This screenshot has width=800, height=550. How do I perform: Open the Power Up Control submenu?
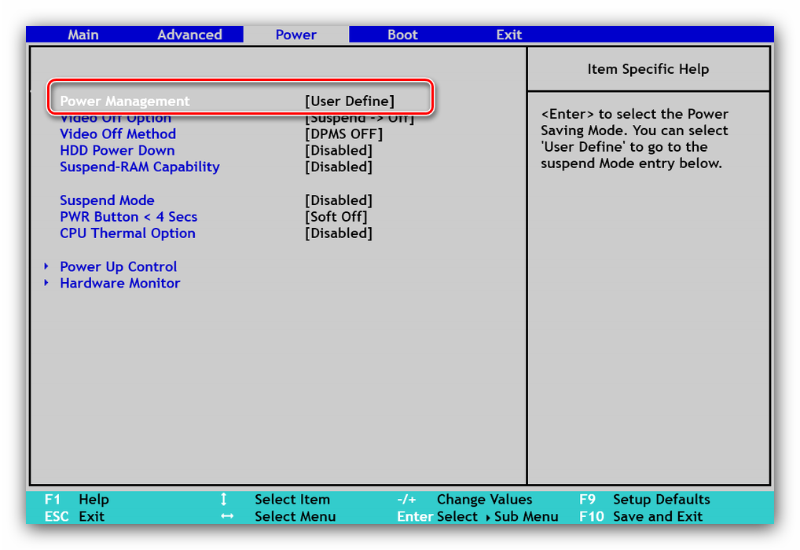click(119, 266)
